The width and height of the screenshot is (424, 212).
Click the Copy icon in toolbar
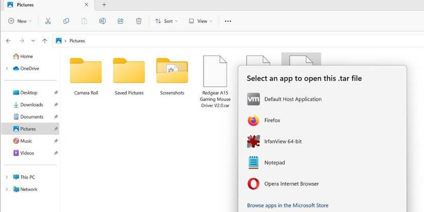(66, 21)
